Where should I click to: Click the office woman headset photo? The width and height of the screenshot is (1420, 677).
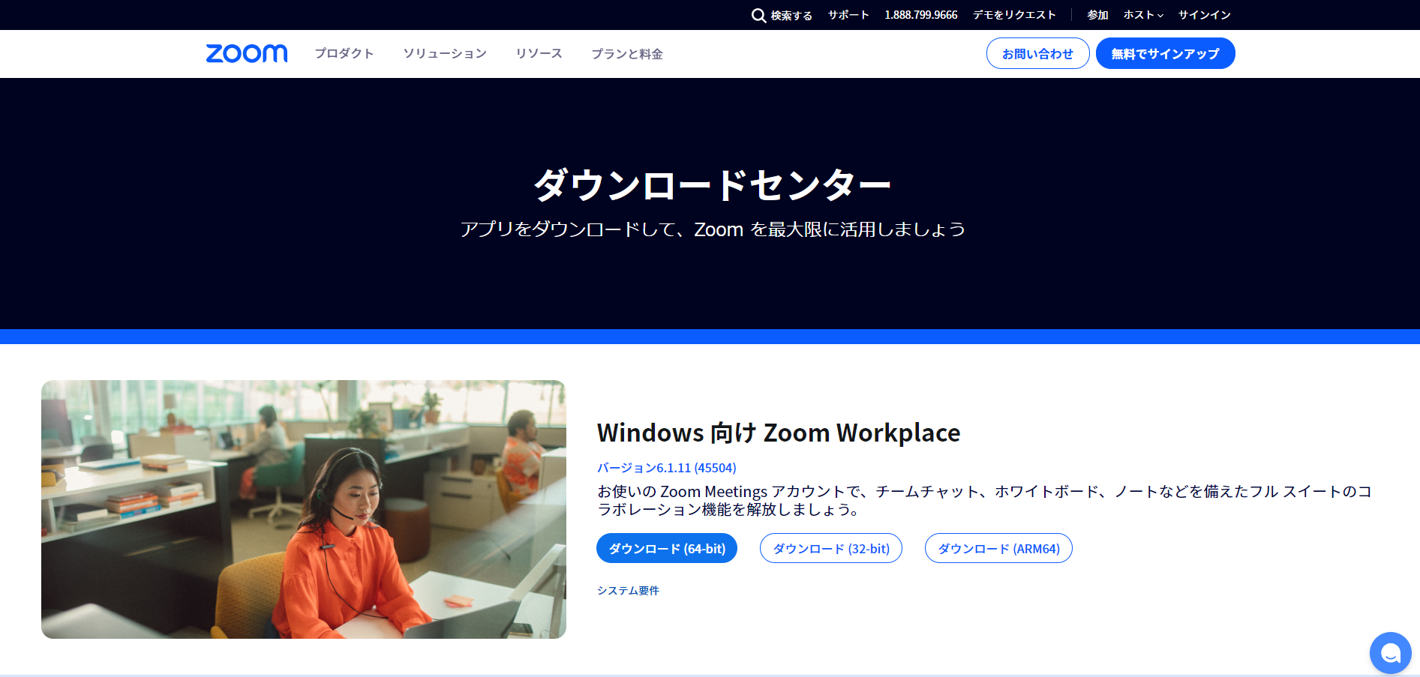(304, 509)
